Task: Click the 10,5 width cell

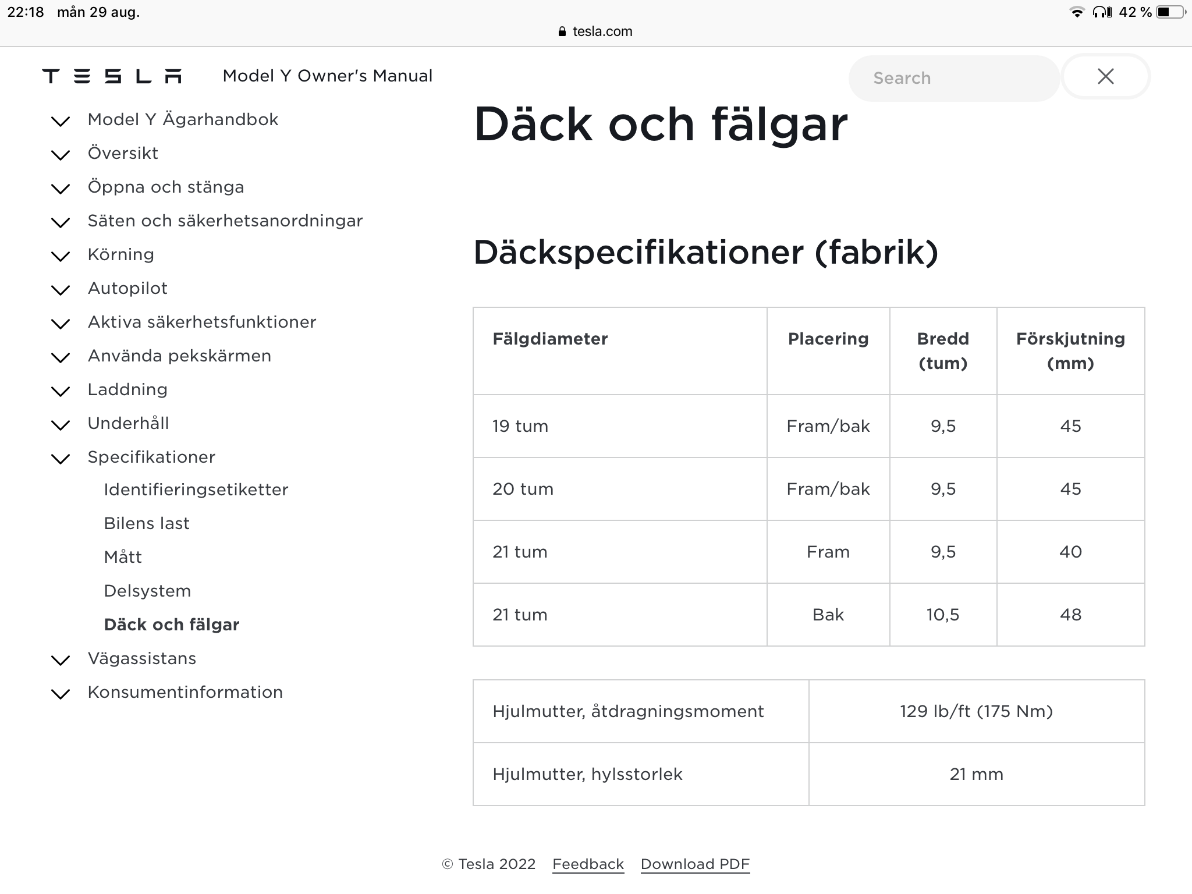Action: tap(943, 615)
